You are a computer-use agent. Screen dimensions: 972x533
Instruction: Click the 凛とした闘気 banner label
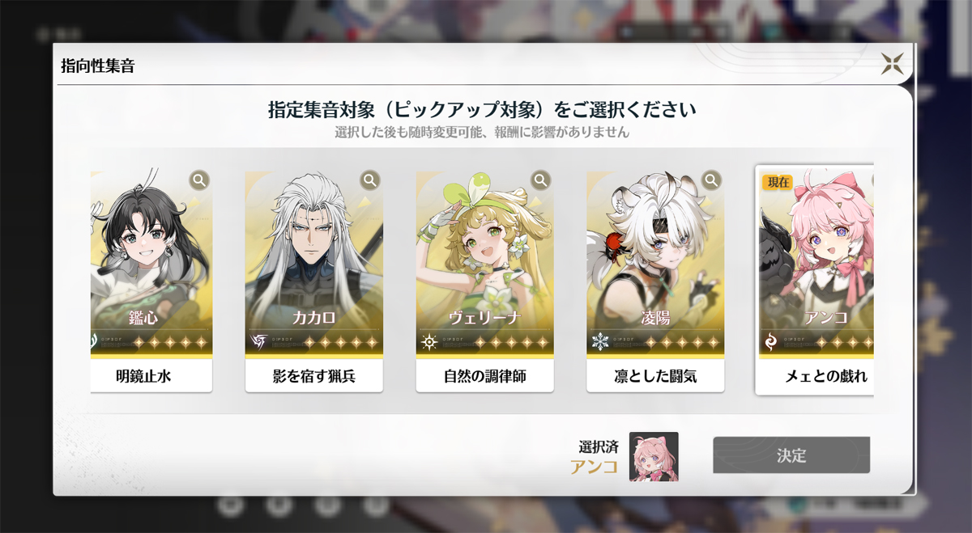click(x=656, y=376)
